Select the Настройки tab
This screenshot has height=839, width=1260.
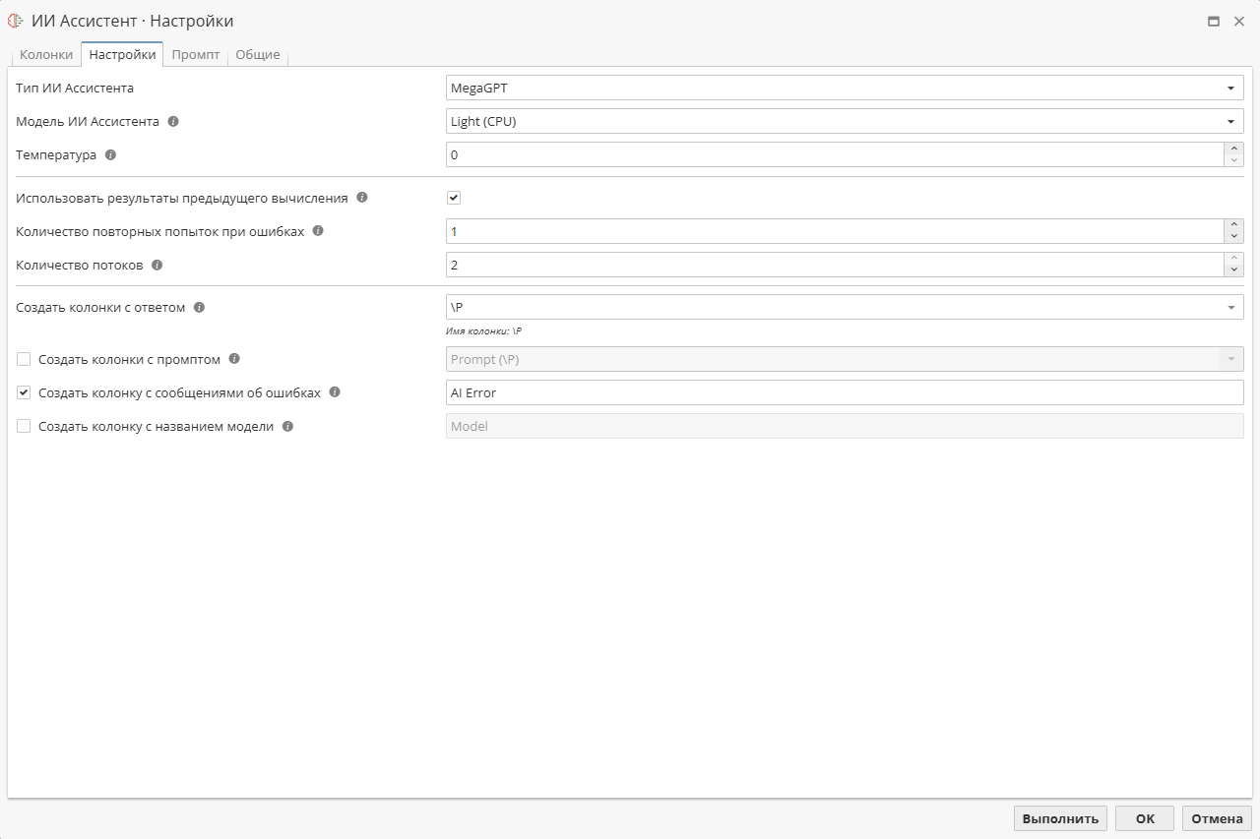[122, 54]
